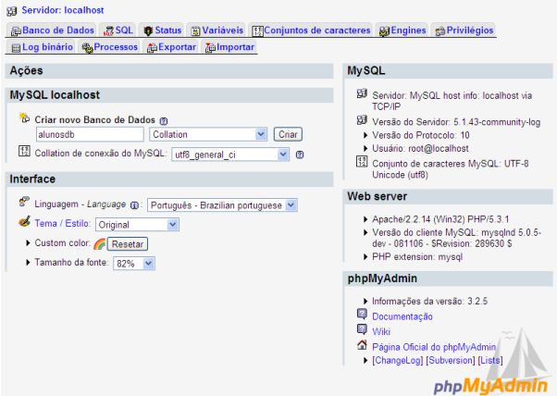Open the Português - Brazilian portuguese language dropdown

(222, 205)
